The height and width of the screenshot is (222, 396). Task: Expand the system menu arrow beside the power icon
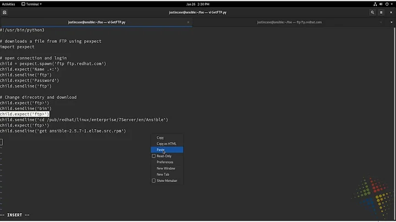(x=391, y=4)
